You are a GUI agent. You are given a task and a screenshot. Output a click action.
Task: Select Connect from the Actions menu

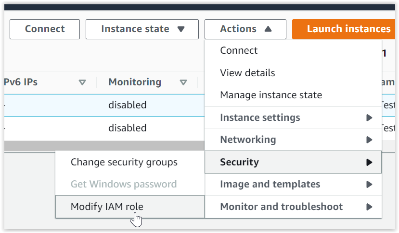click(239, 51)
